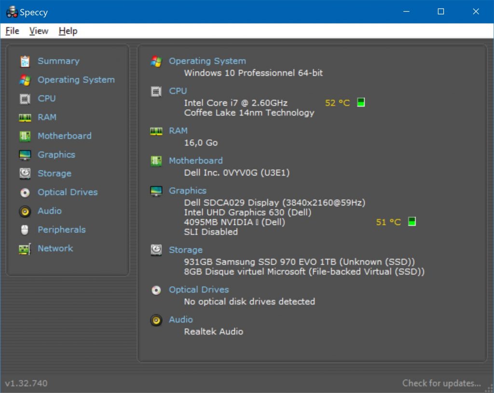Open the Audio section in sidebar
The height and width of the screenshot is (393, 494).
coord(50,211)
